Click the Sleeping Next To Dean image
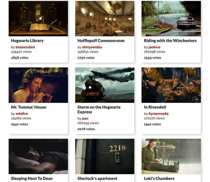Screen dimensions: 210x182 click(x=38, y=157)
